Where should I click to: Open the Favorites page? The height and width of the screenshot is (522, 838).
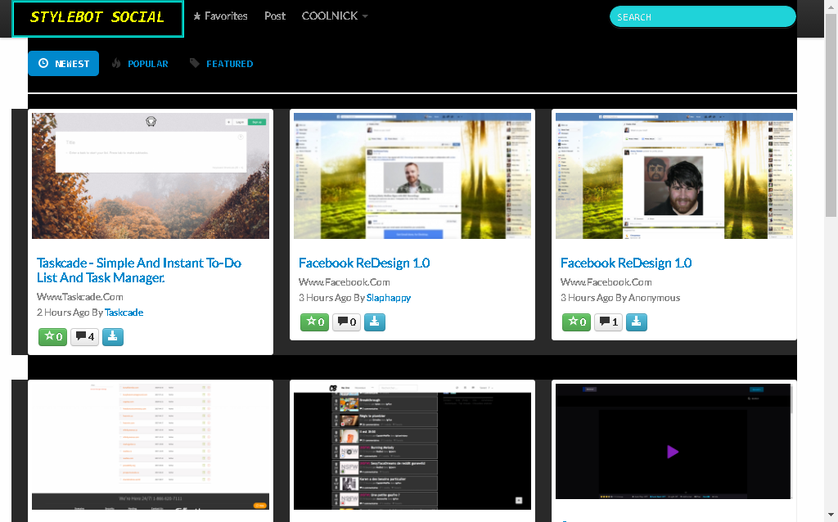click(220, 16)
